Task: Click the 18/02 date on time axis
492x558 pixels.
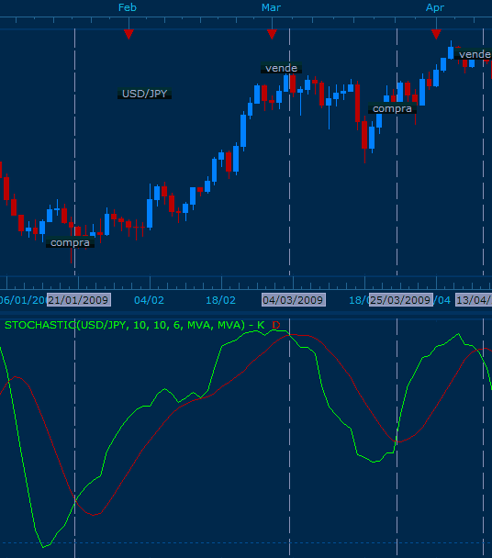Action: [x=220, y=300]
